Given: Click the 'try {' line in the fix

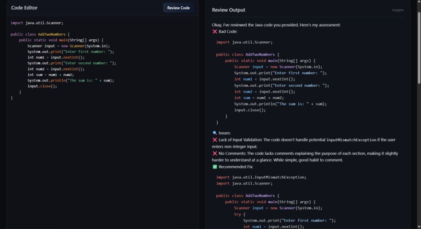Looking at the screenshot, I should pos(240,214).
